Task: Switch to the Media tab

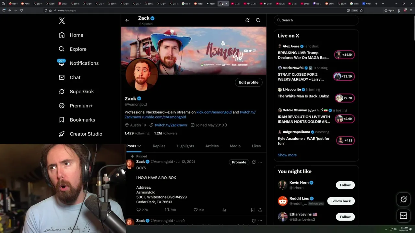Action: (x=235, y=146)
